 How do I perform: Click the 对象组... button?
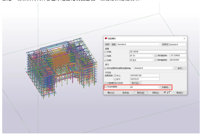point(165,87)
